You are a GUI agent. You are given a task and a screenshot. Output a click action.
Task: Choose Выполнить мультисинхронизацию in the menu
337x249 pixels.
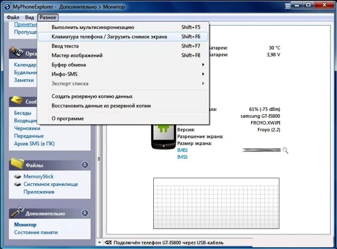tap(123, 27)
